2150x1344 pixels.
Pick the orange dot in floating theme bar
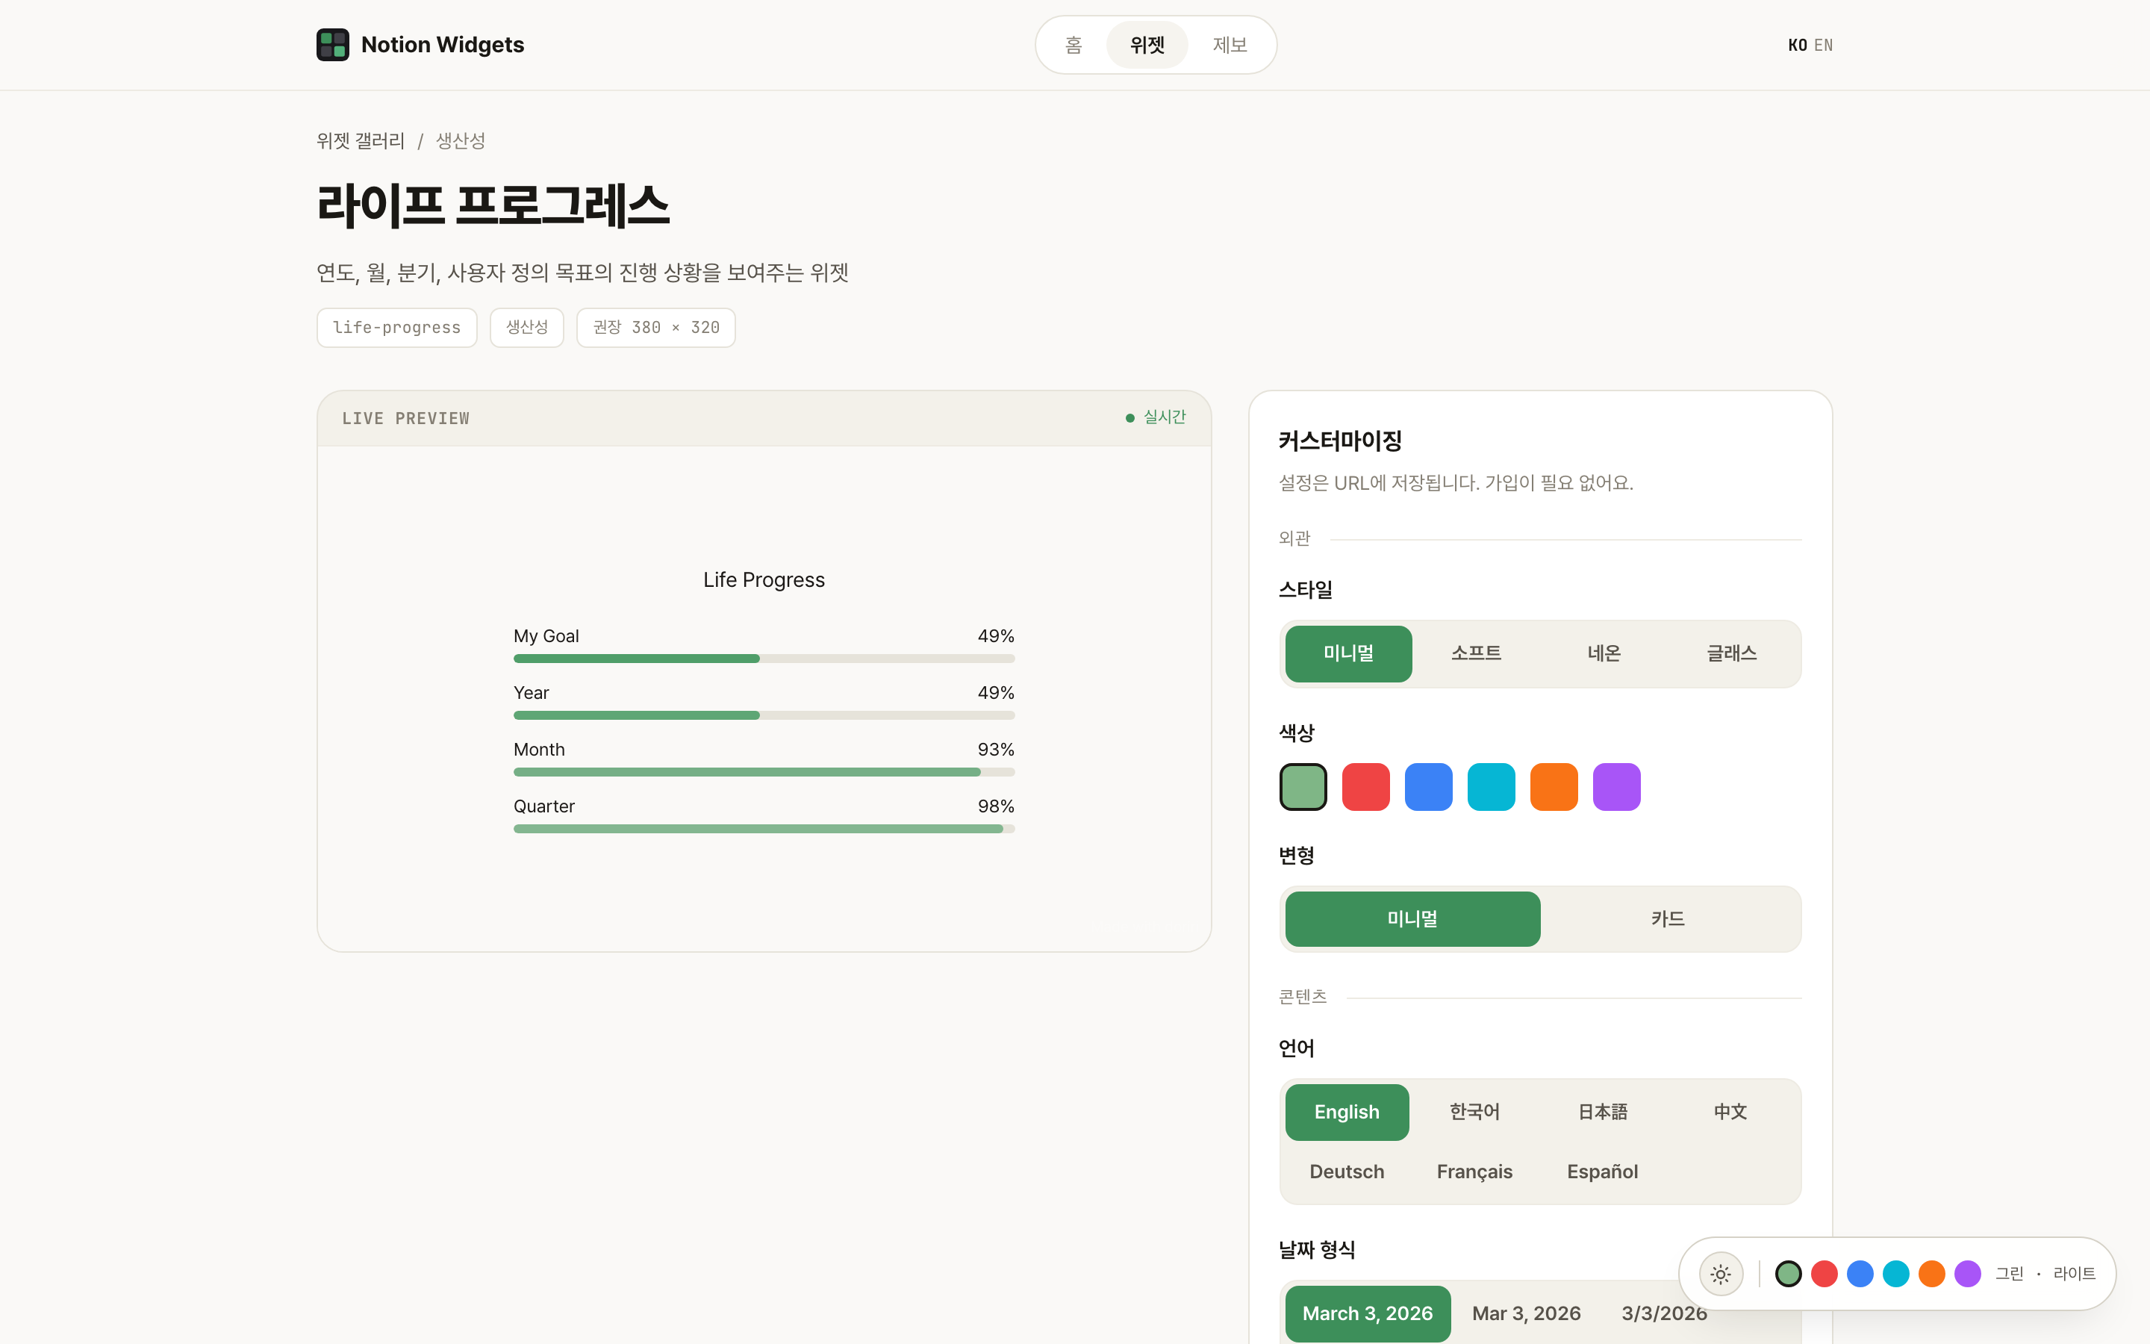[x=1931, y=1274]
